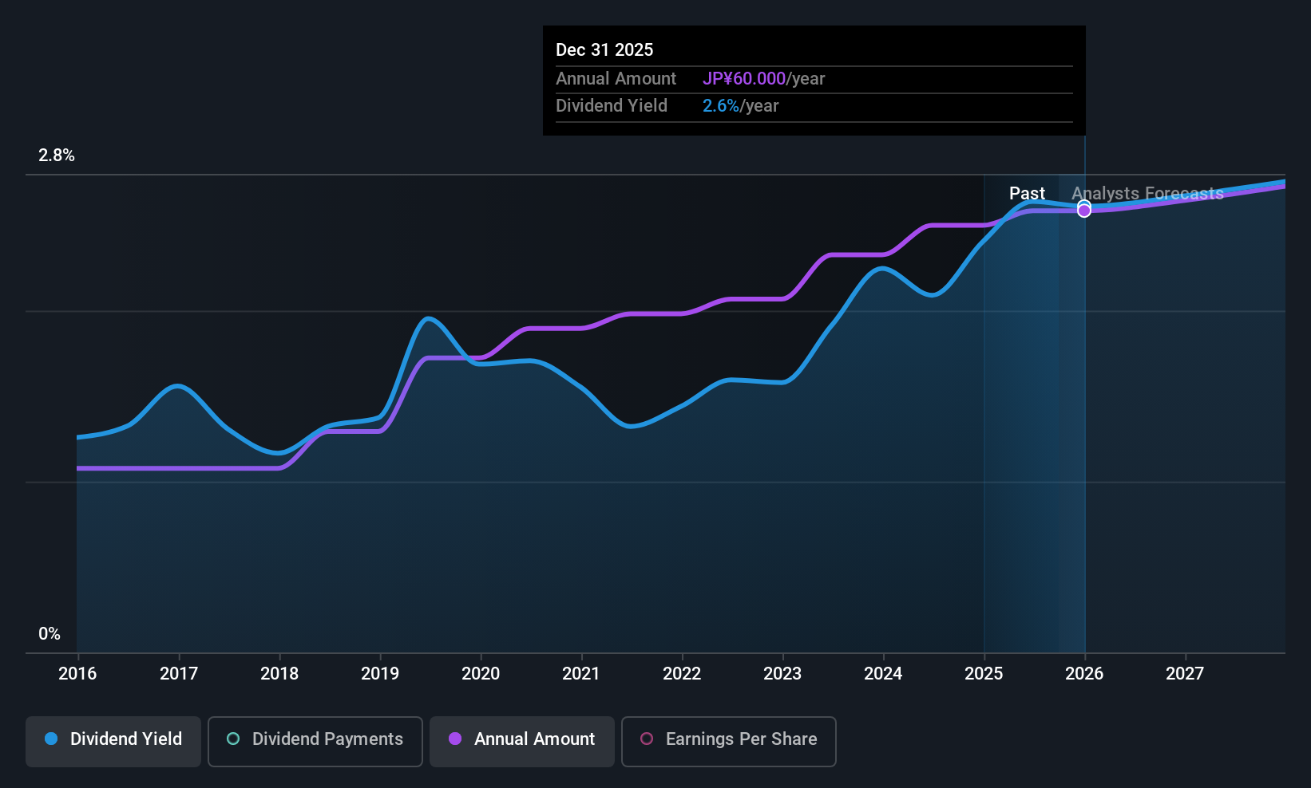Viewport: 1311px width, 788px height.
Task: Click the JP¥60.000/year value in tooltip
Action: click(x=763, y=79)
